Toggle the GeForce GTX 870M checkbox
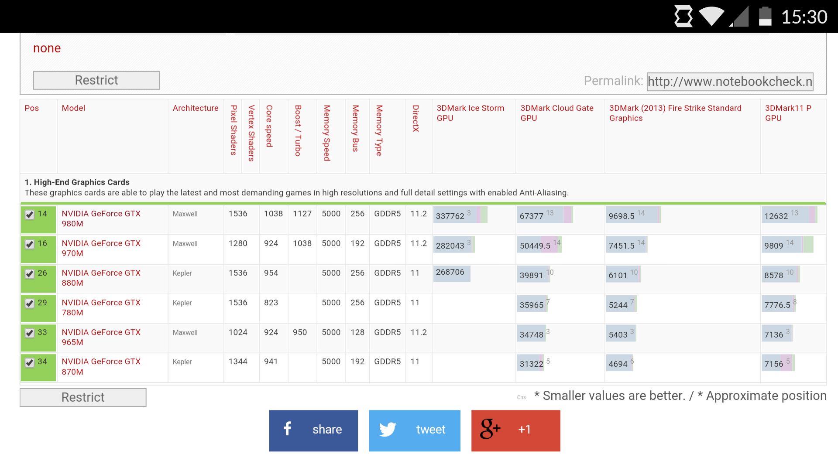This screenshot has width=838, height=471. (x=30, y=363)
